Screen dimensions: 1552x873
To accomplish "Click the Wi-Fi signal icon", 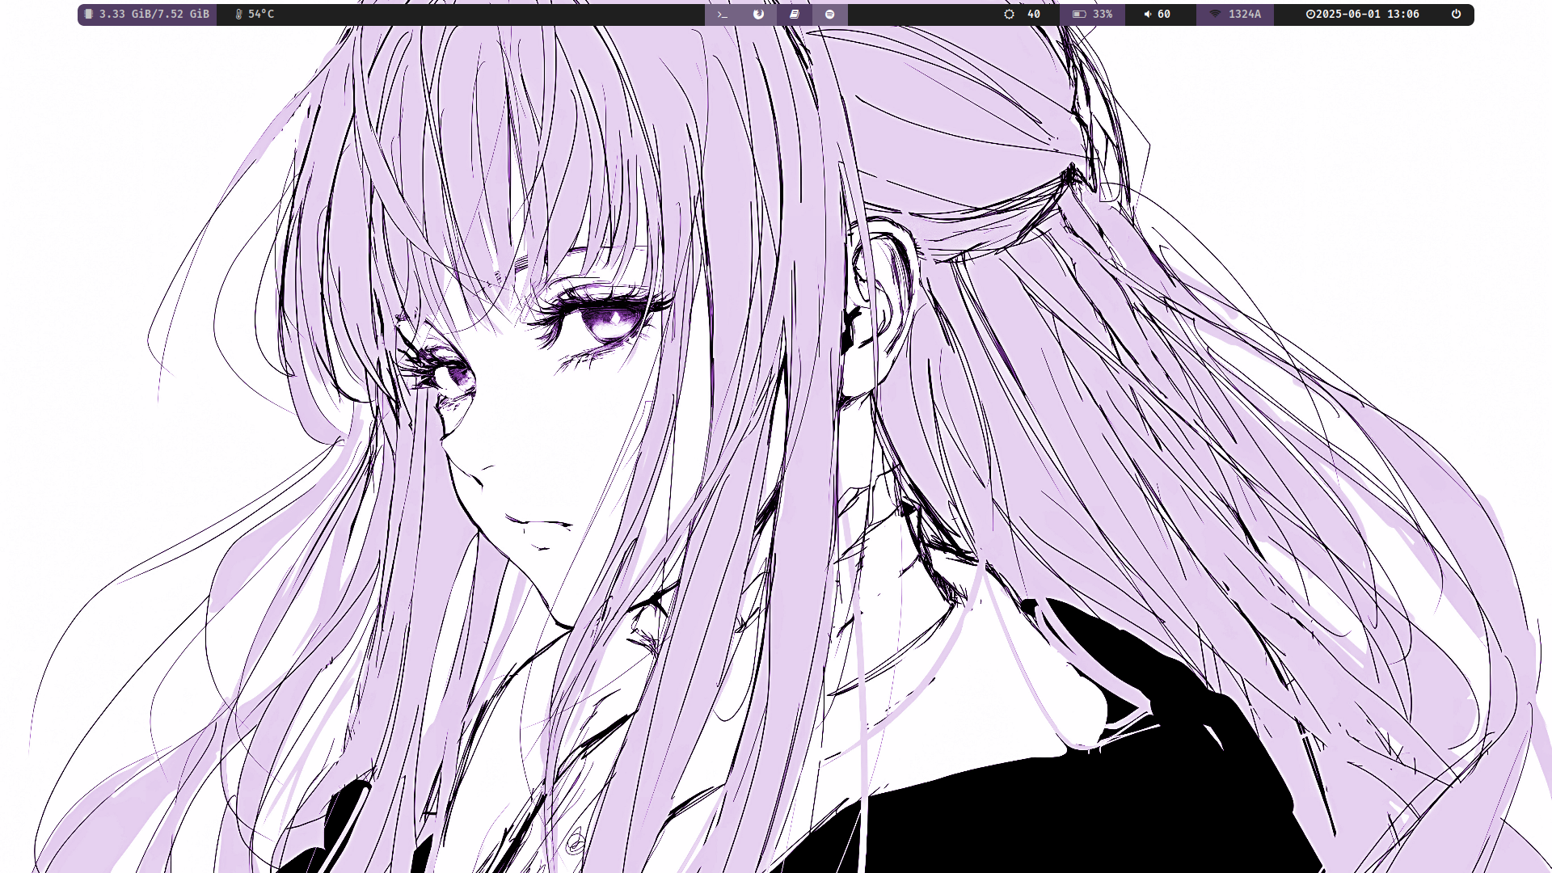I will (x=1215, y=15).
